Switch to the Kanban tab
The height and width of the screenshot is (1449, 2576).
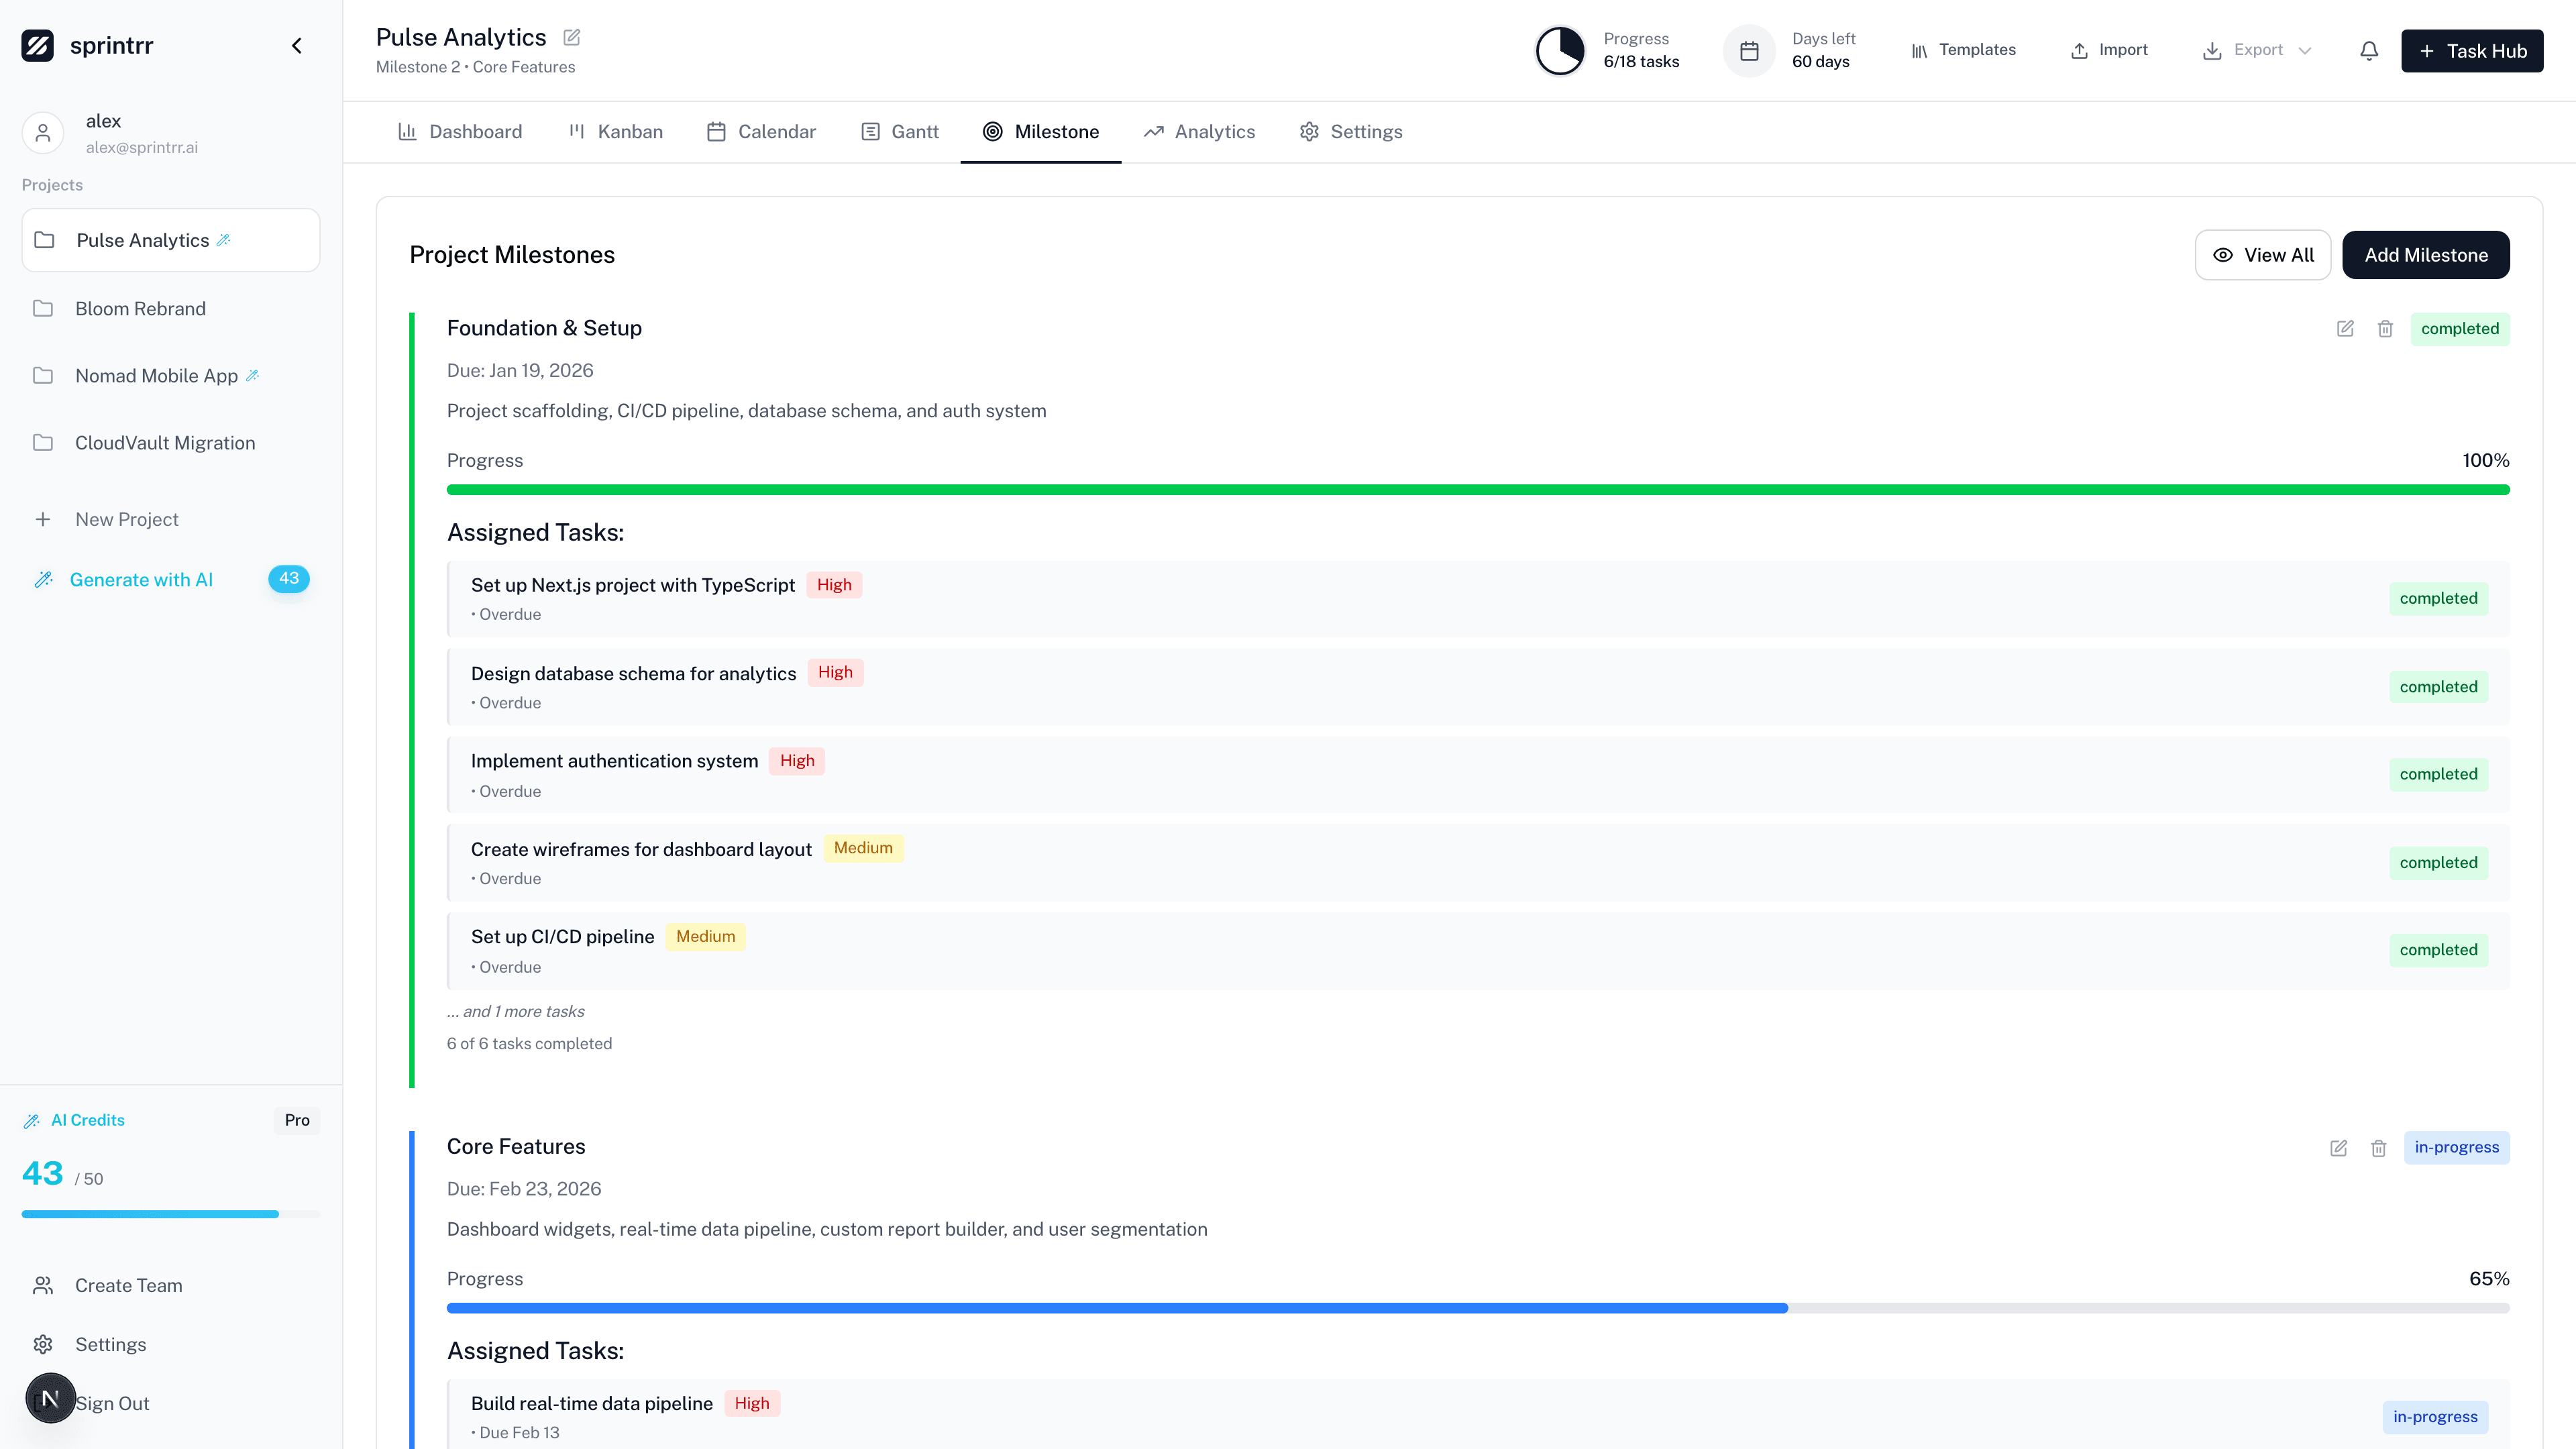coord(614,131)
